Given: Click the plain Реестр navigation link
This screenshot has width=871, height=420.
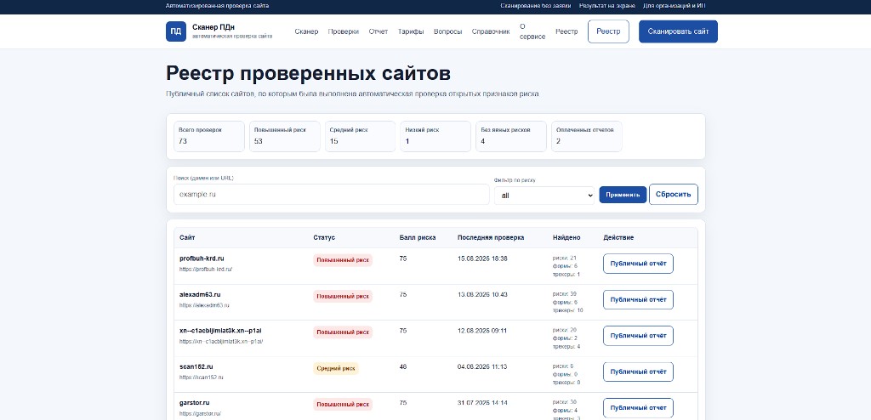Looking at the screenshot, I should tap(566, 31).
